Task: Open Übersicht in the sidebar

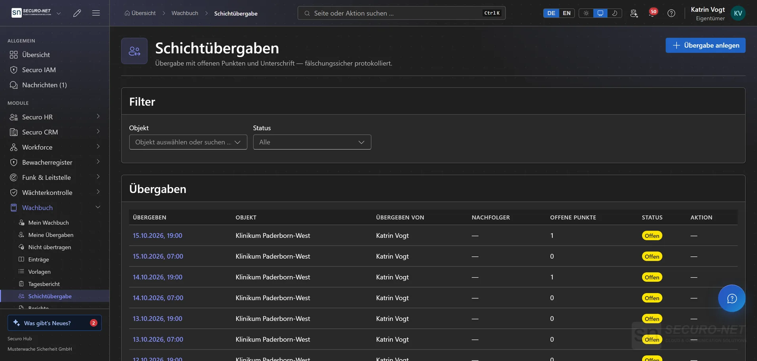Action: [55, 55]
